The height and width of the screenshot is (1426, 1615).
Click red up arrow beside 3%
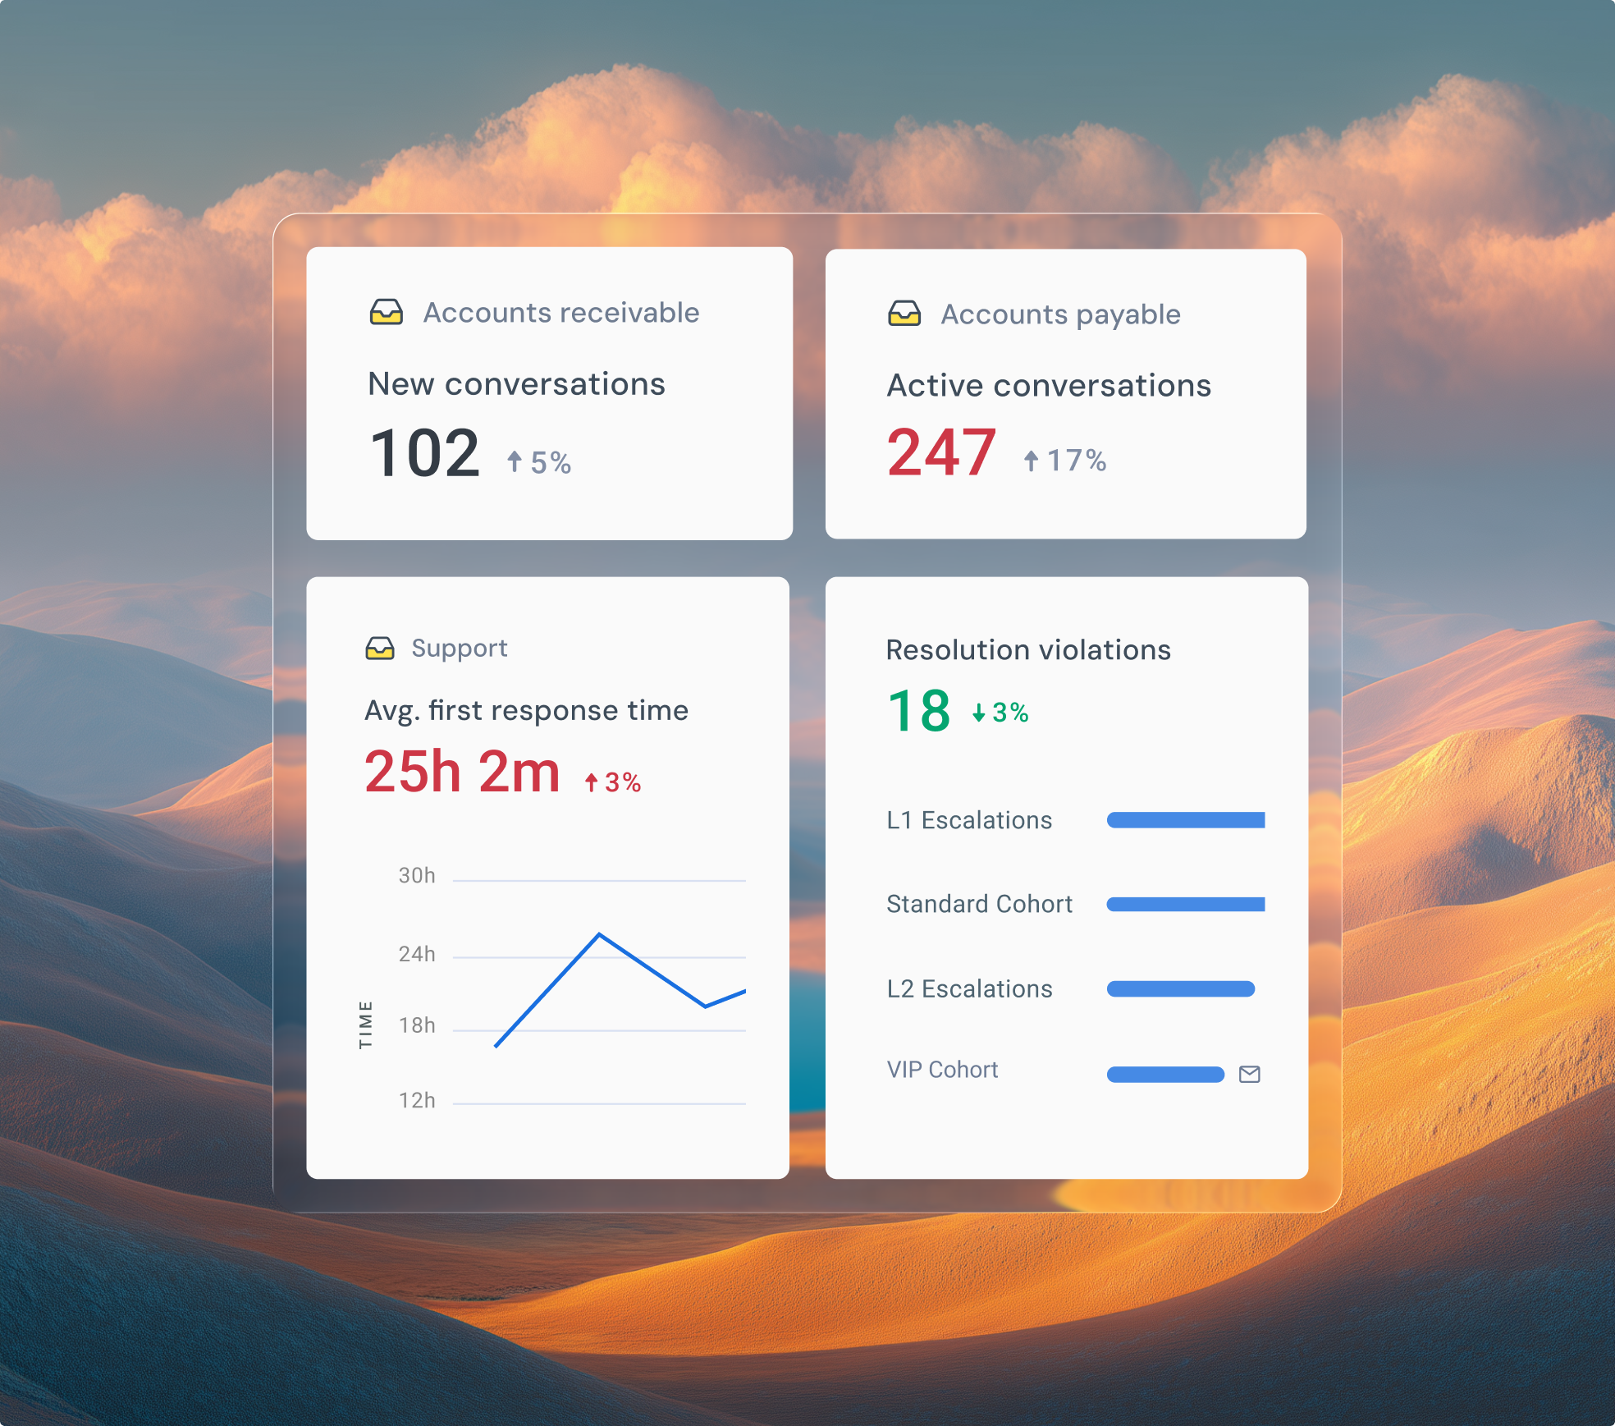(591, 782)
